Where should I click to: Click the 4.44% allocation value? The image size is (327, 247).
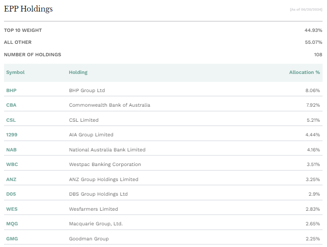click(x=313, y=135)
